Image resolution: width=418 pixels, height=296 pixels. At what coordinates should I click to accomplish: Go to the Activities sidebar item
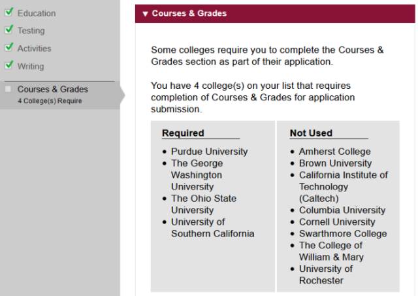click(x=34, y=48)
